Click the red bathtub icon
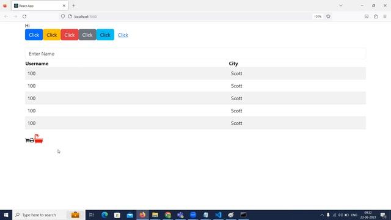Screen dimensions: 391x220 (38, 139)
